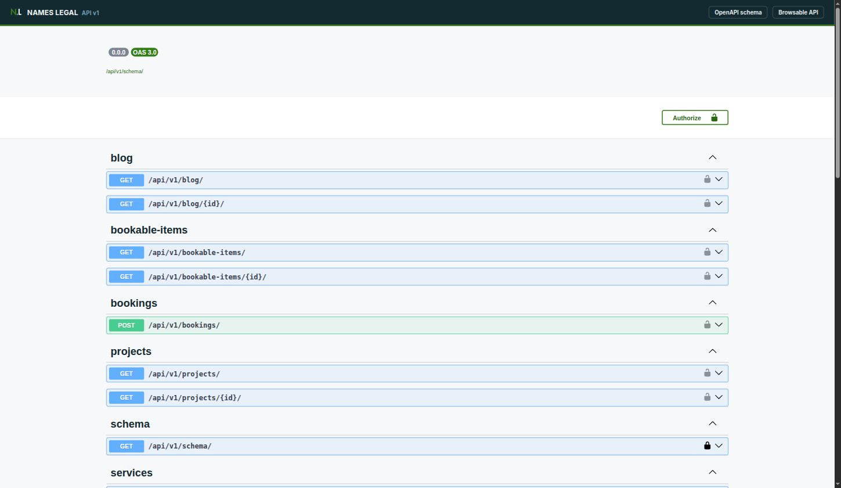
Task: Expand the GET /api/v1/schema/ chevron
Action: coord(719,446)
